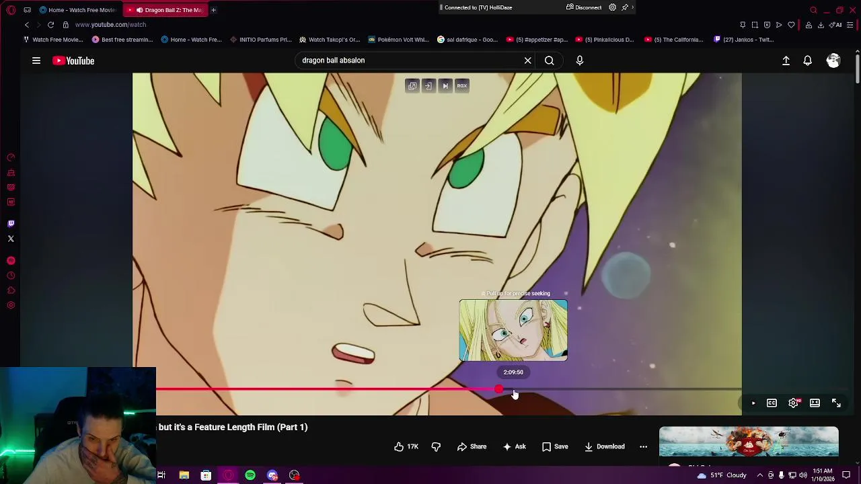Download the video
861x484 pixels.
coord(604,446)
